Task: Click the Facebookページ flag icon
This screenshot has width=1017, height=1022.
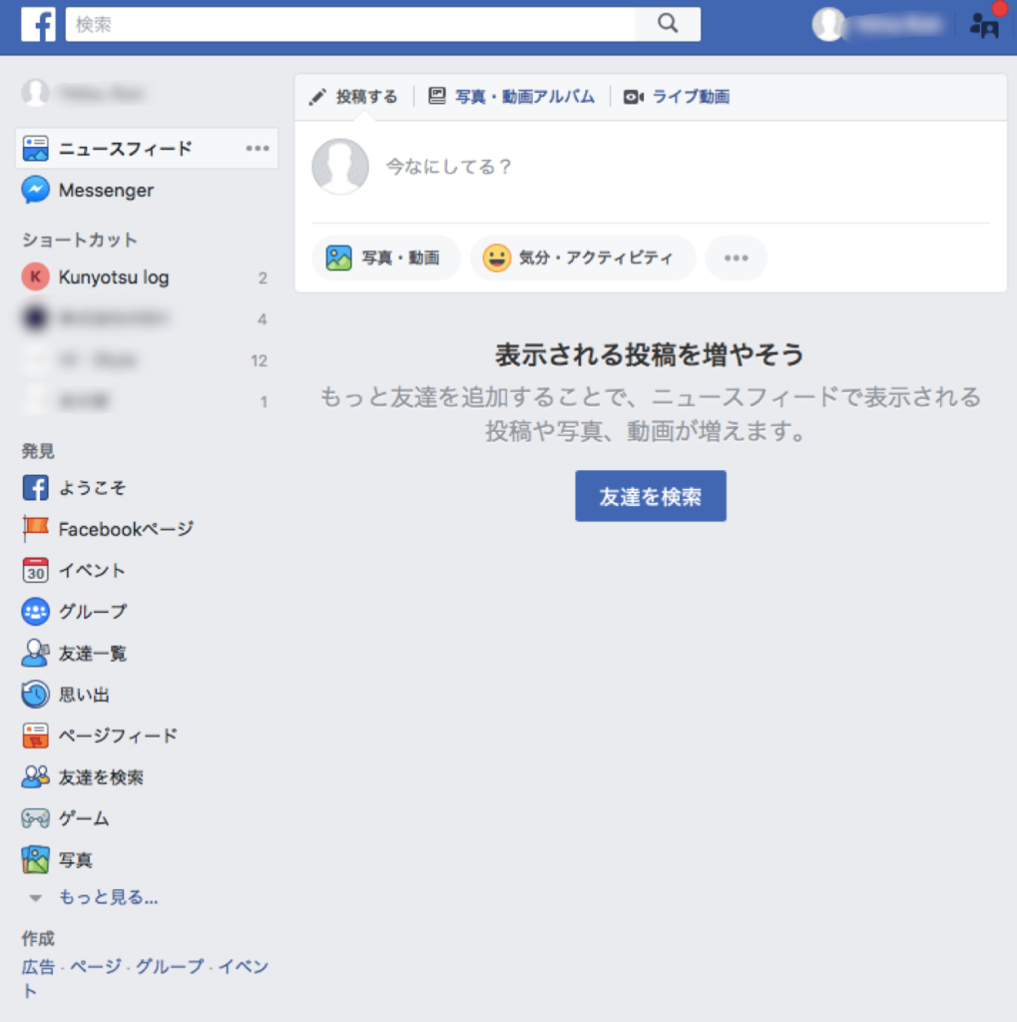Action: pos(35,529)
